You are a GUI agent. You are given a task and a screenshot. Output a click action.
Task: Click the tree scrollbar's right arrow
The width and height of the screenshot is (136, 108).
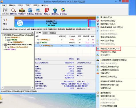point(32,87)
